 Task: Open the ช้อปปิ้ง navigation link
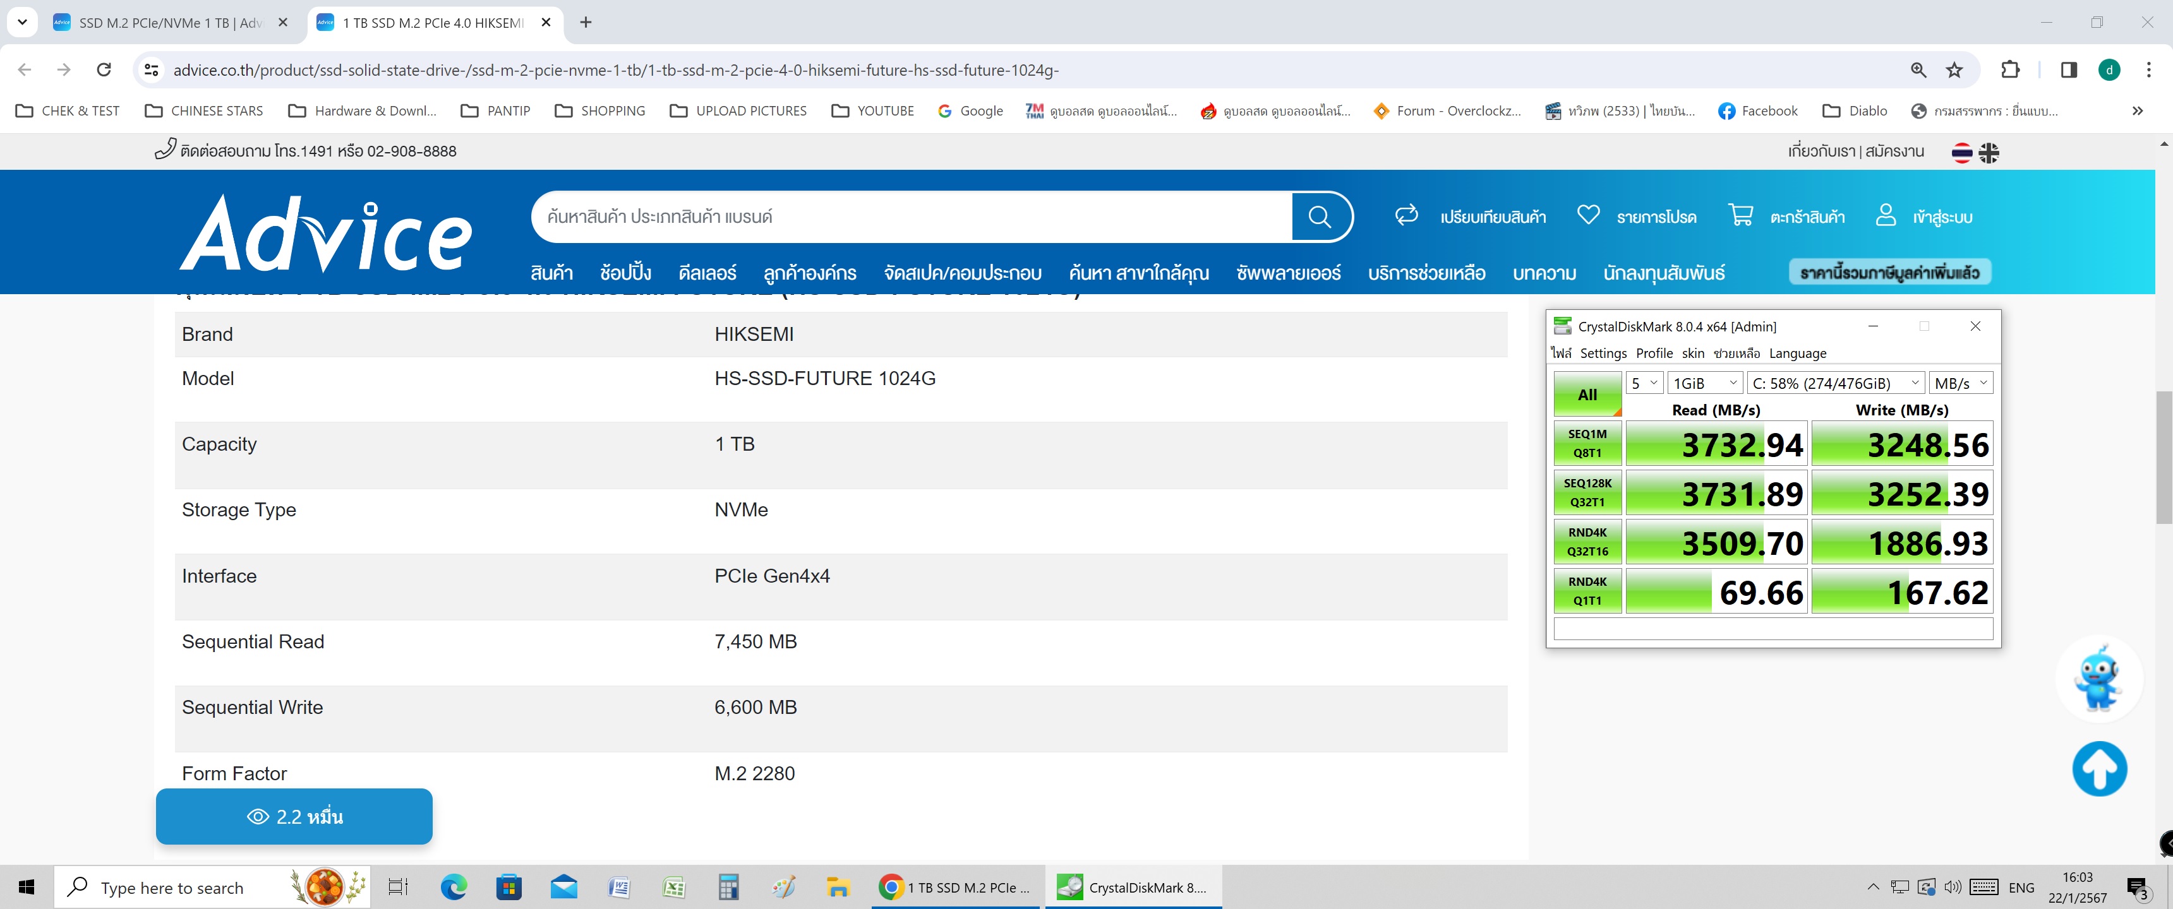point(625,273)
